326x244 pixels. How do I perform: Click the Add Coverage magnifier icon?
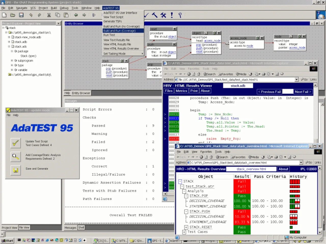(16, 157)
